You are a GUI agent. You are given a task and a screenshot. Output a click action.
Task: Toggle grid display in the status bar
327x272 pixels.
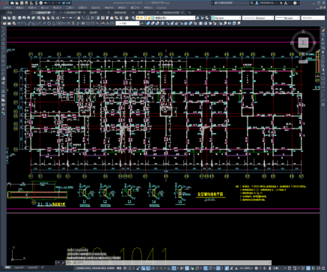125,268
